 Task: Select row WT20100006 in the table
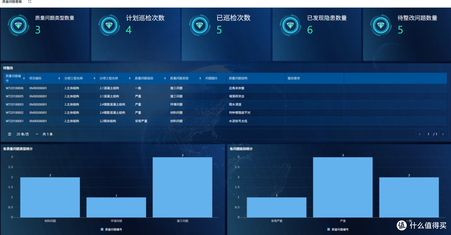pyautogui.click(x=225, y=88)
